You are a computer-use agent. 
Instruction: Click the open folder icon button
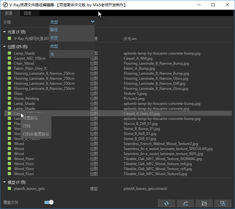point(204,203)
